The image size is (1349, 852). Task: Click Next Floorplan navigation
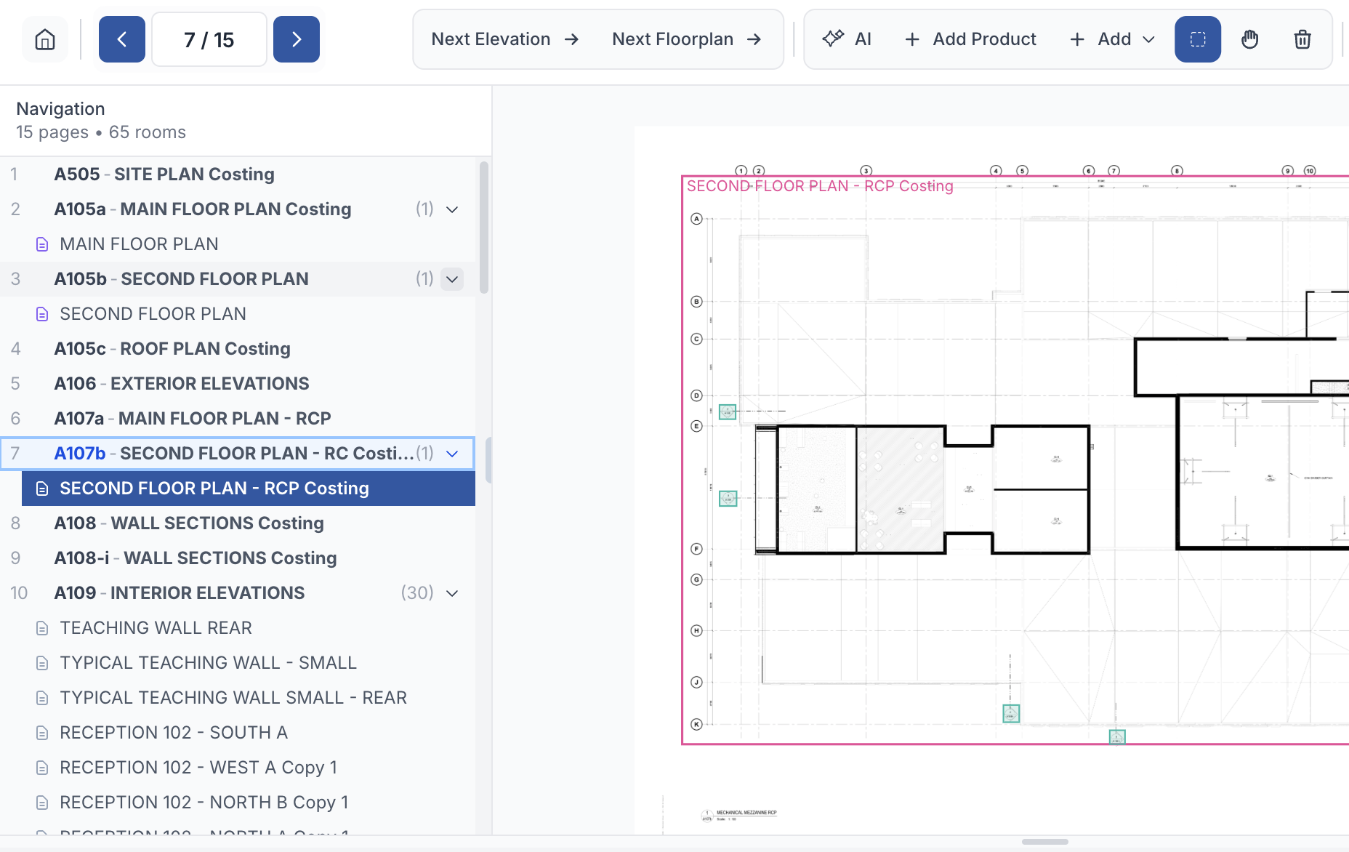686,39
